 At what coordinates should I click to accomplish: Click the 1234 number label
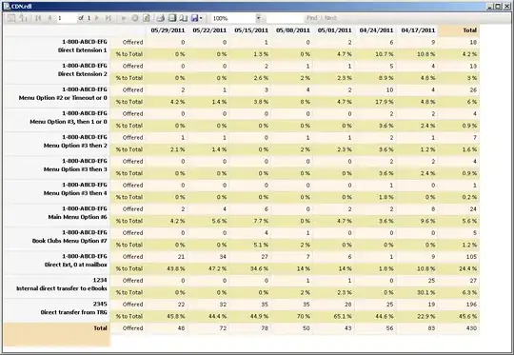pyautogui.click(x=100, y=280)
